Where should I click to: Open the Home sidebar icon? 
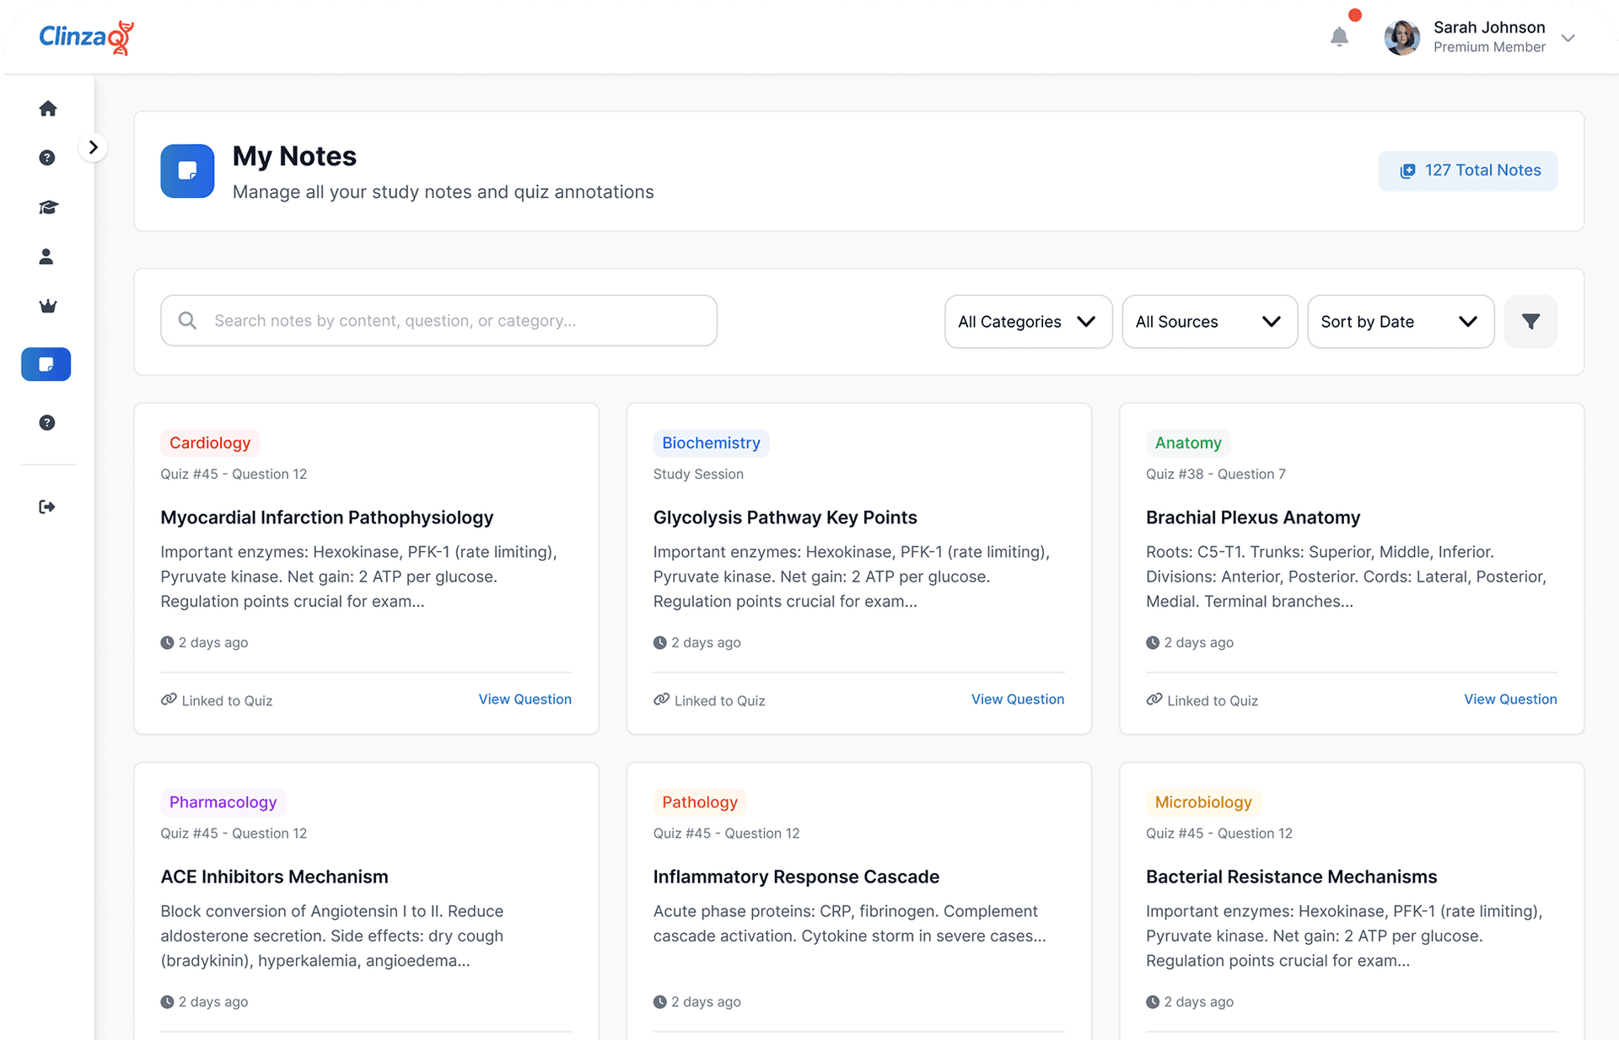click(x=48, y=109)
